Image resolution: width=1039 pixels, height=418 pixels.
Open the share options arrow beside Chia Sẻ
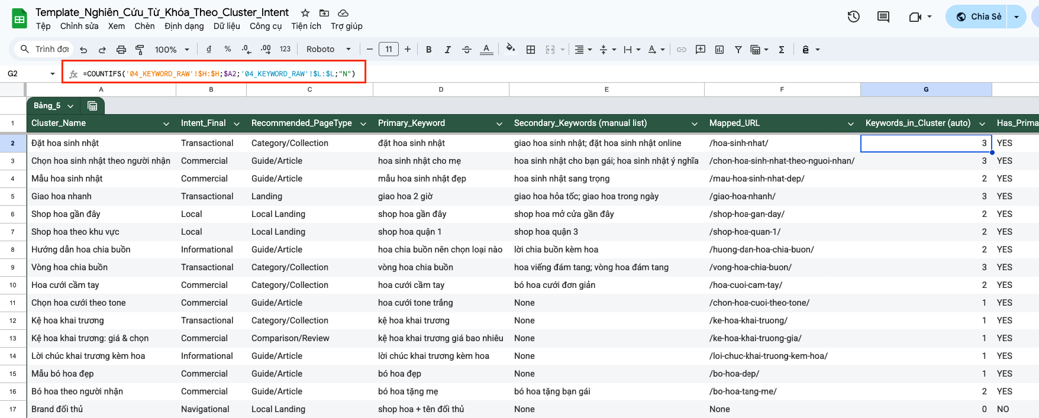[x=1017, y=17]
